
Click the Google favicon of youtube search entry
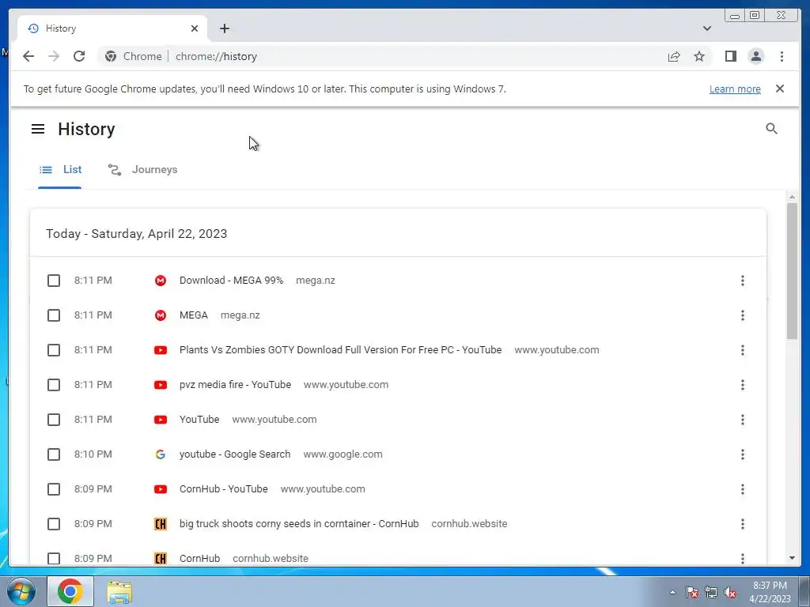coord(161,454)
